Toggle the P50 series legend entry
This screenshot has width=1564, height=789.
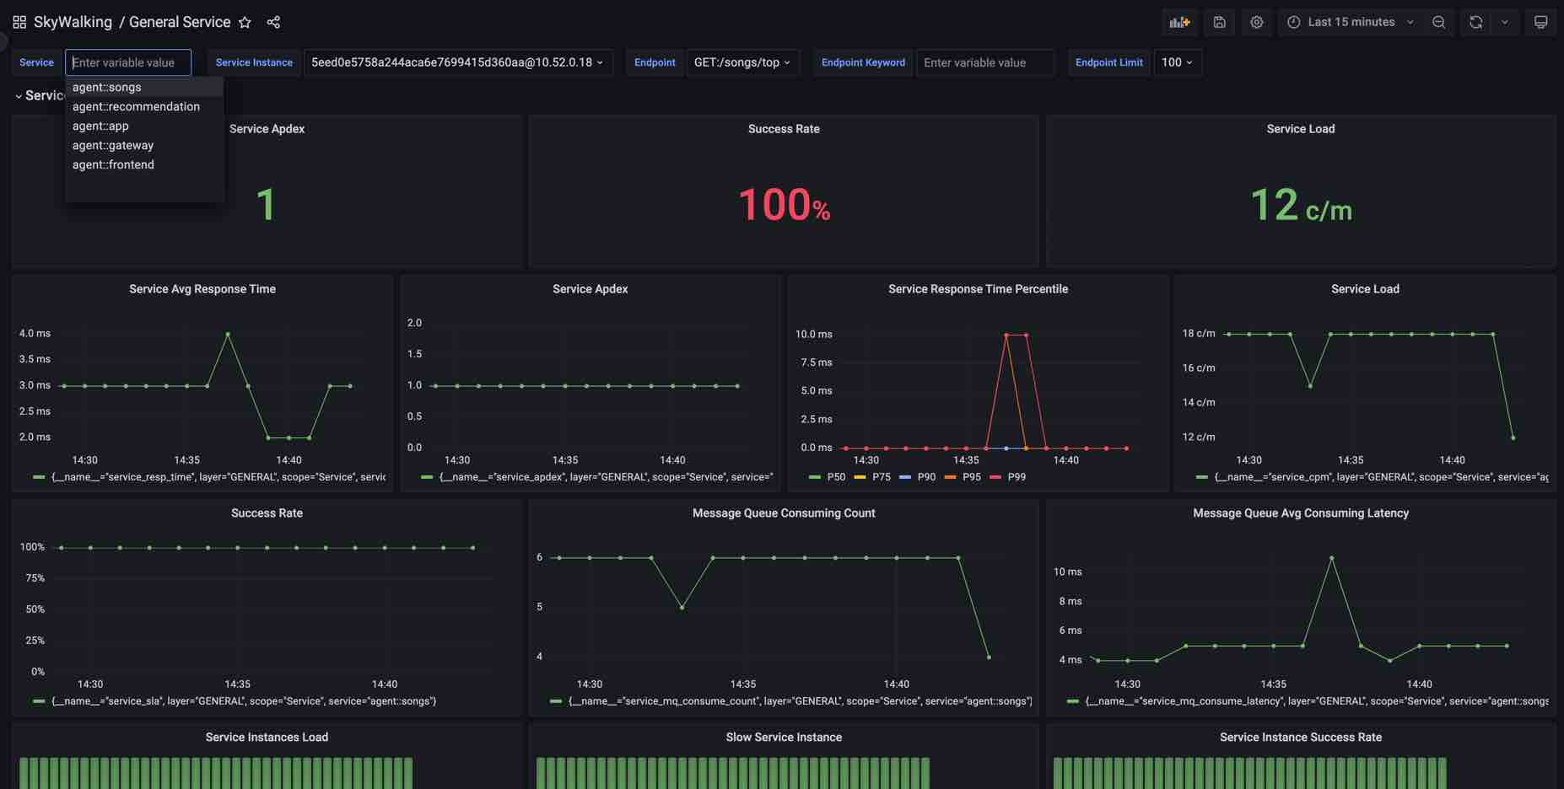click(x=831, y=476)
